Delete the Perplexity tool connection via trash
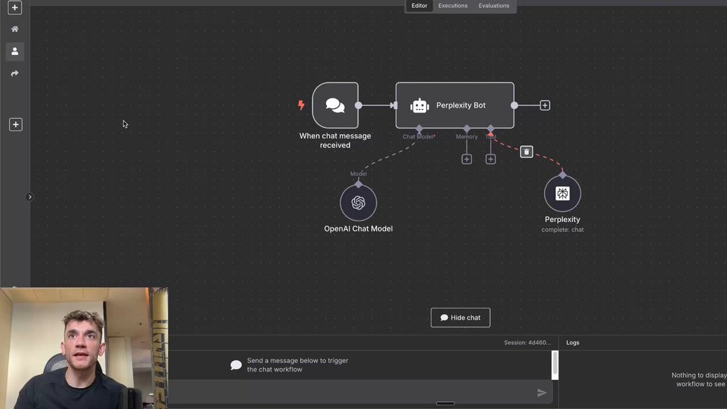This screenshot has height=409, width=727. point(526,151)
